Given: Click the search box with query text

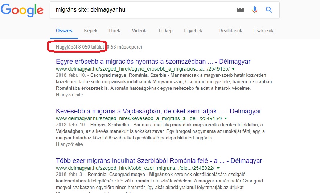Looking at the screenshot, I should (x=141, y=10).
